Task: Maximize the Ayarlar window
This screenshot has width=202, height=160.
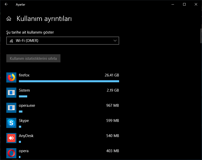Action: (184, 4)
